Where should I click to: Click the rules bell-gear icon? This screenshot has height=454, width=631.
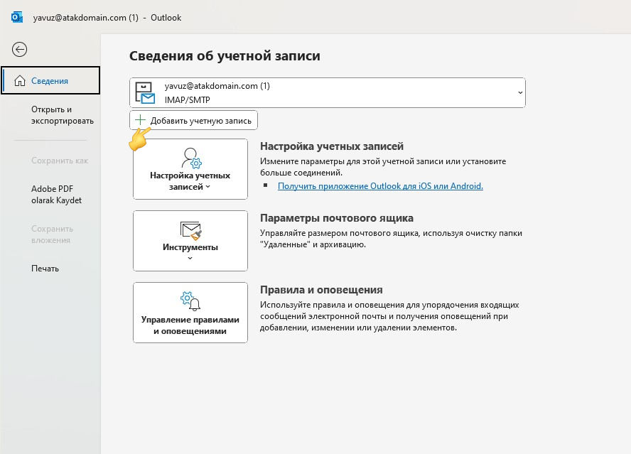pyautogui.click(x=190, y=301)
